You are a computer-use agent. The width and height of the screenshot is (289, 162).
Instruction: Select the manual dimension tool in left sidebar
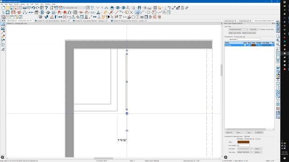pyautogui.click(x=3, y=28)
